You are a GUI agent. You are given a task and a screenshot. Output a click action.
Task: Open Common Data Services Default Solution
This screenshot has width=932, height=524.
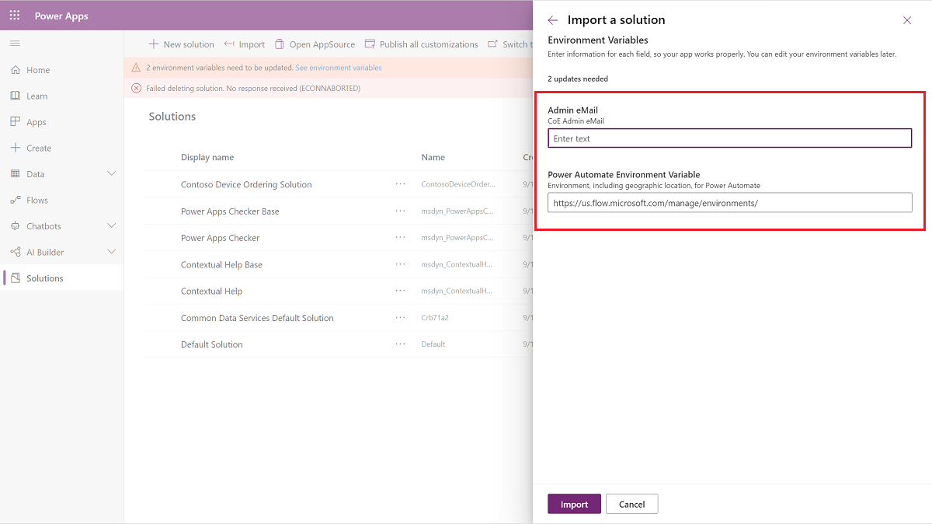[257, 318]
